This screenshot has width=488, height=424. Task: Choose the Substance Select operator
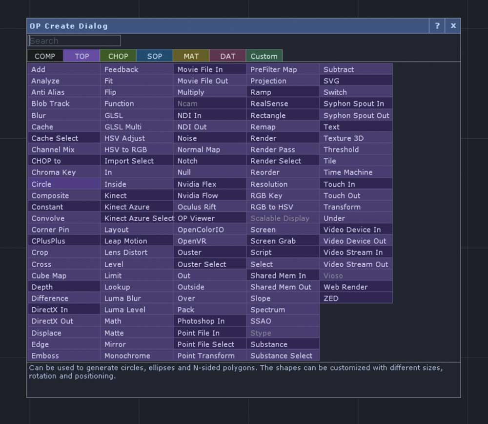click(283, 356)
